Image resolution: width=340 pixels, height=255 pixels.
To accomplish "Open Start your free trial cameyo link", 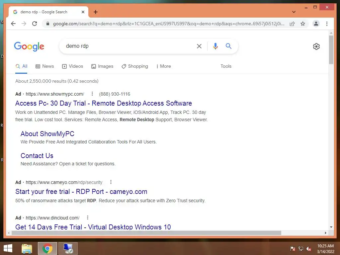I will pyautogui.click(x=81, y=192).
